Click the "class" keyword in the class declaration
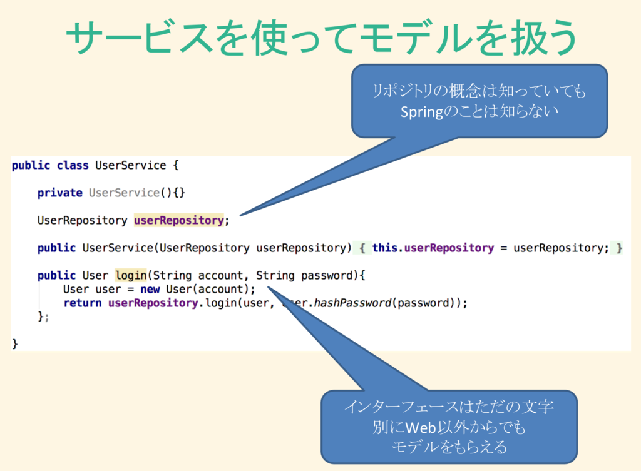The height and width of the screenshot is (471, 641). pos(73,165)
